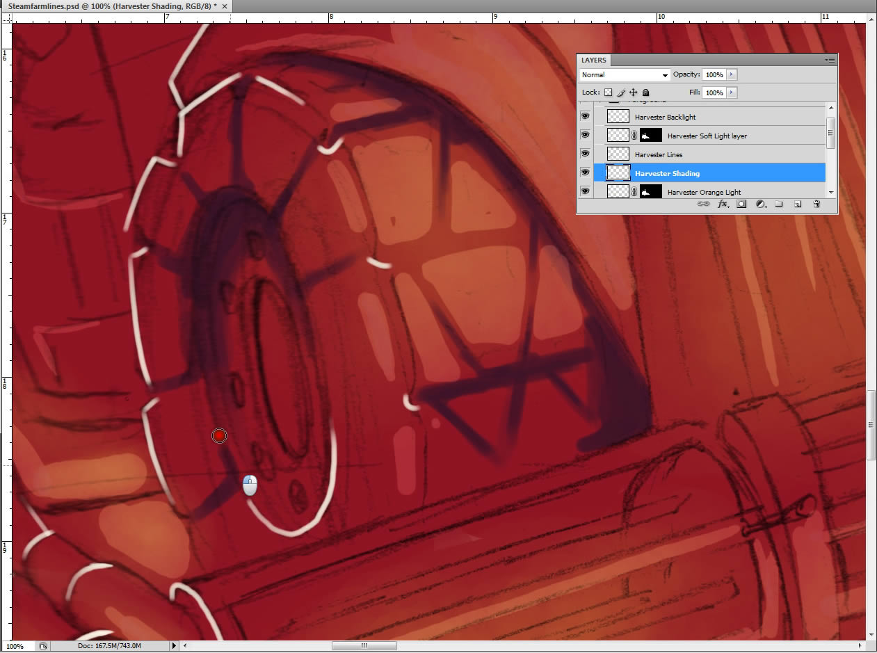
Task: Click the layers panel scrollbar thumb
Action: point(831,133)
